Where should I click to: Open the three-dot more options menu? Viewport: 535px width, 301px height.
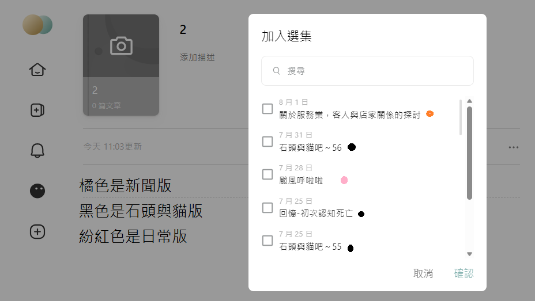(514, 147)
